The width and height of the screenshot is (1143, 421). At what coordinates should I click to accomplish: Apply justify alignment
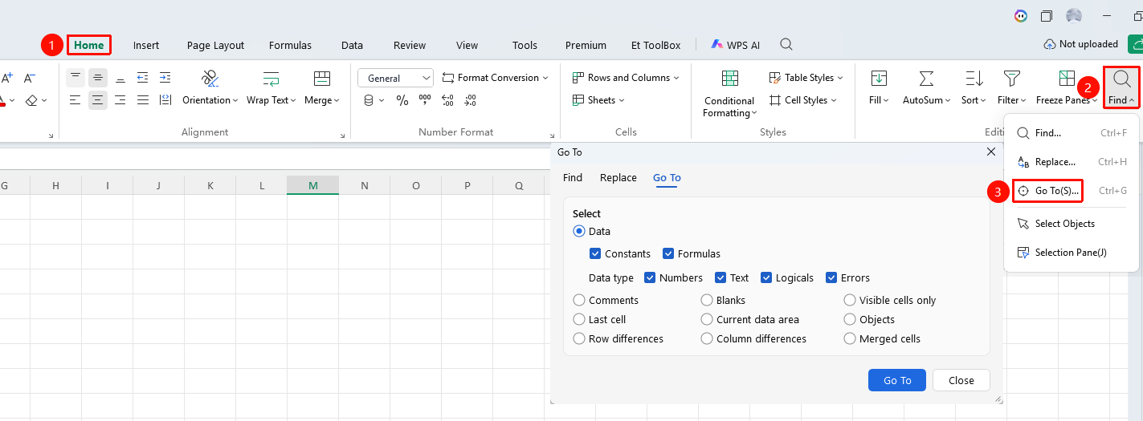143,100
